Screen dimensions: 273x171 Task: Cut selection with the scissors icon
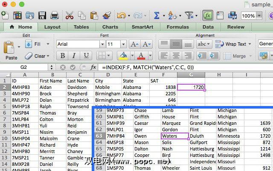click(x=70, y=15)
